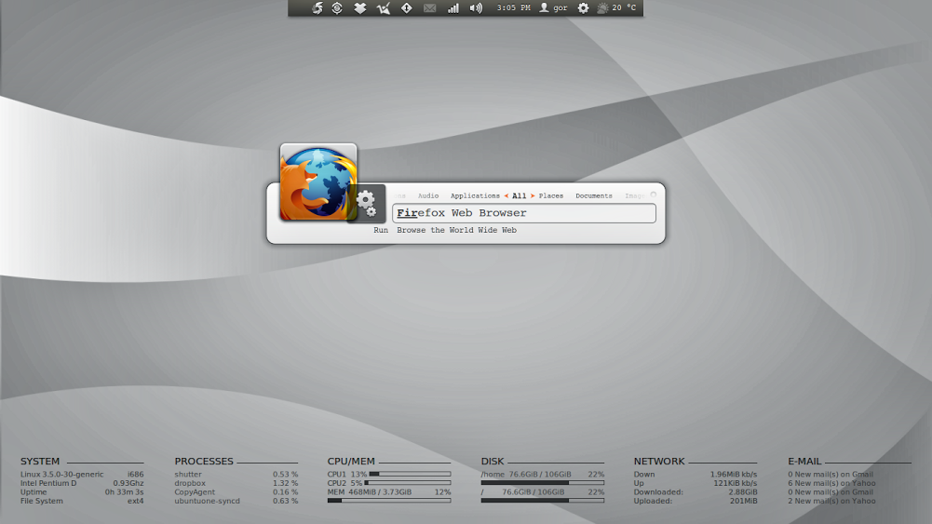Click the 201MiB uploaded value
932x524 pixels.
pos(744,501)
